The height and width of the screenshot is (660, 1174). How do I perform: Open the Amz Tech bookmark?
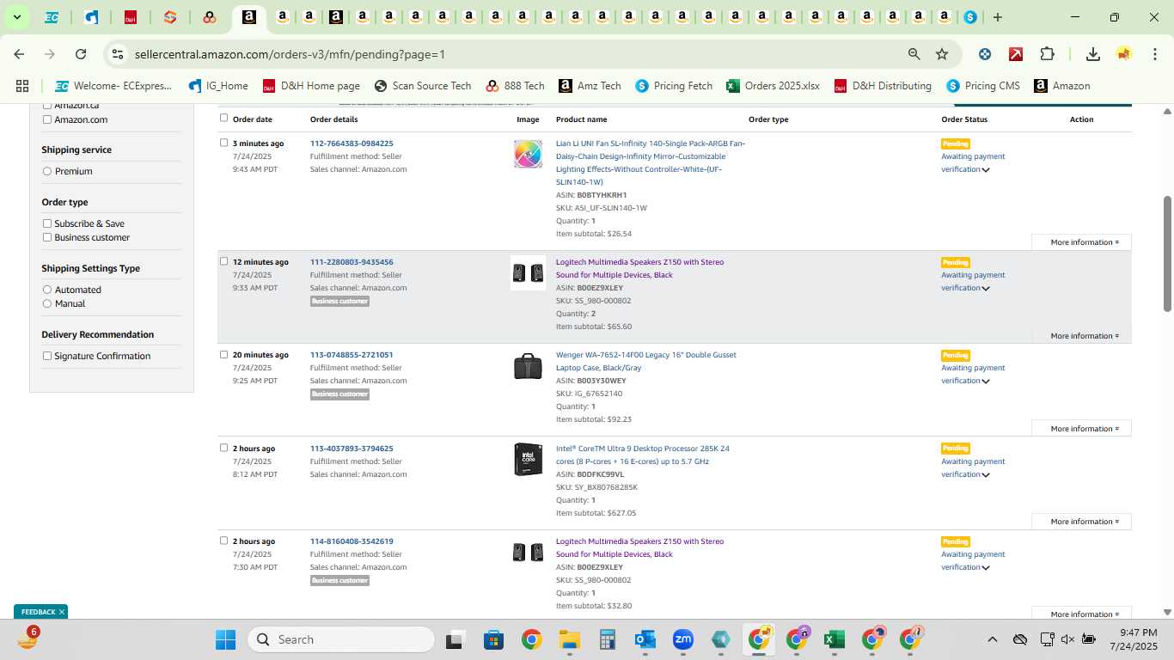point(590,86)
